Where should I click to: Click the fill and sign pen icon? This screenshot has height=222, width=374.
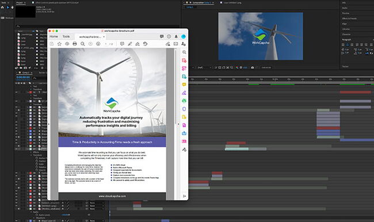point(168,44)
